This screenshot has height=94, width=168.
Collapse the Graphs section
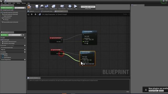(x=1, y=38)
